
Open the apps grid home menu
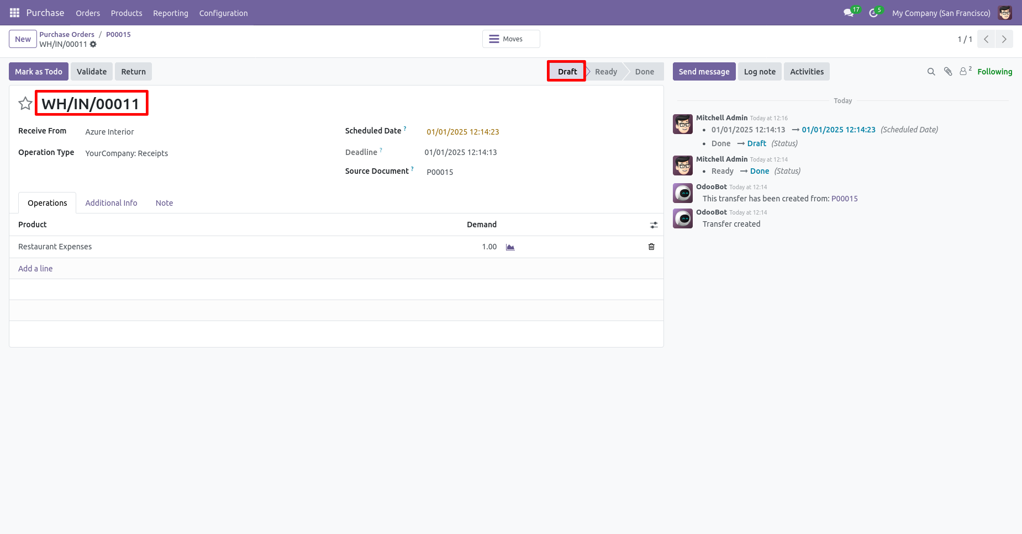14,13
